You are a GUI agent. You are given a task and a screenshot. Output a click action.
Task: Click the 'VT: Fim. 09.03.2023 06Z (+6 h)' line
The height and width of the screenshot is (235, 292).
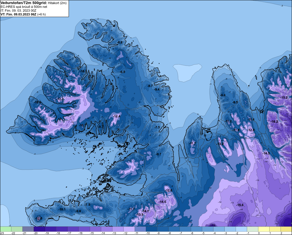(23, 14)
